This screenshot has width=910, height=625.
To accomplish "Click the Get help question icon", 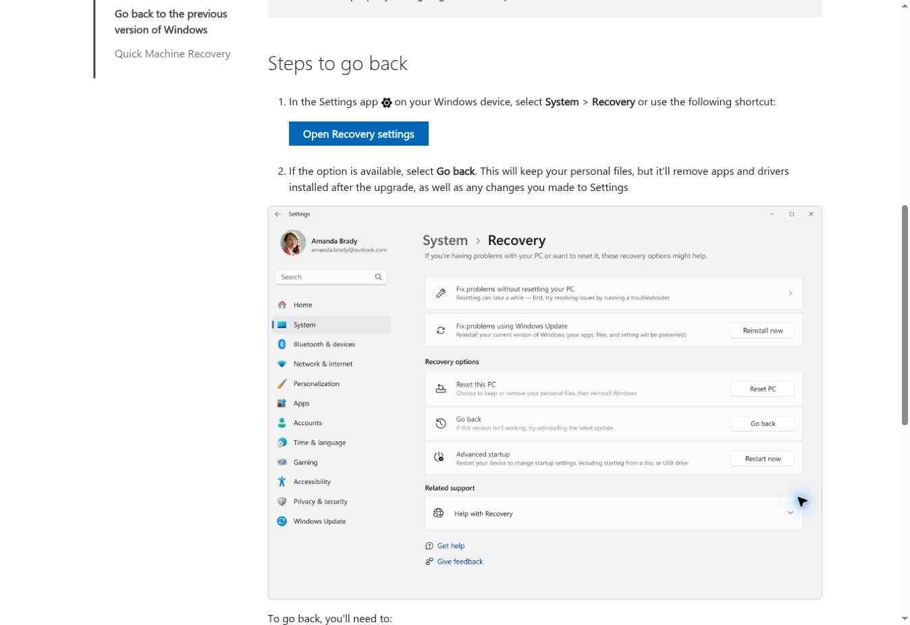I will (429, 546).
